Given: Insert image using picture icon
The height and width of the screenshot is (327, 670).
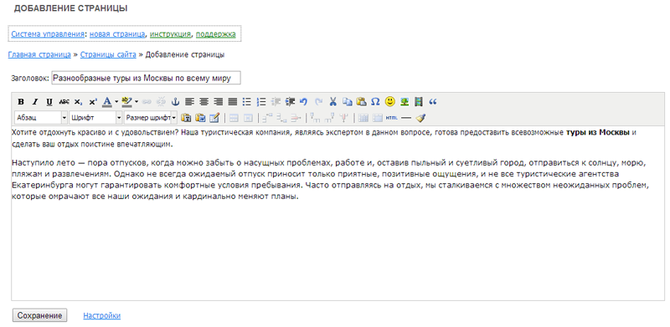Looking at the screenshot, I should click(x=405, y=101).
